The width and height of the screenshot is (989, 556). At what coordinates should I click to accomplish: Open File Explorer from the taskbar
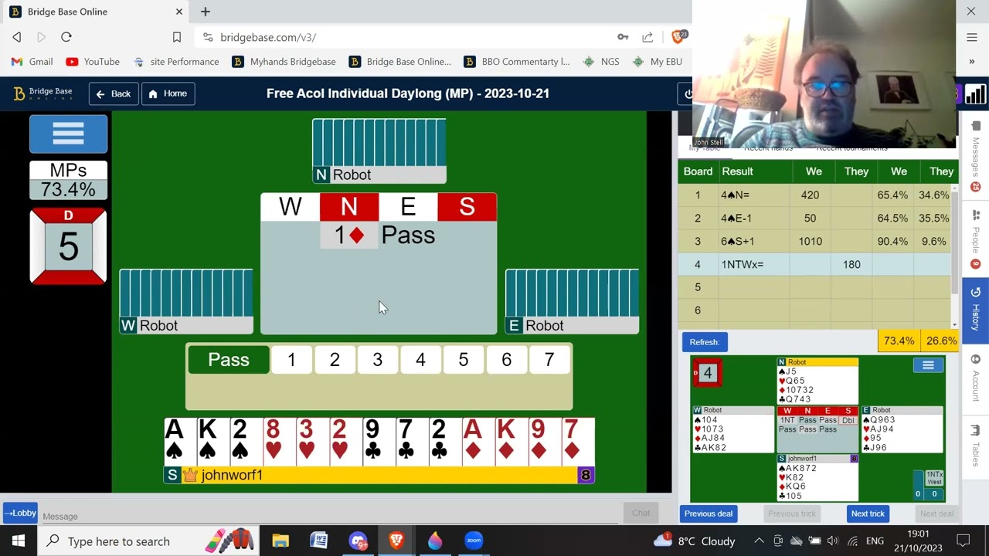280,541
